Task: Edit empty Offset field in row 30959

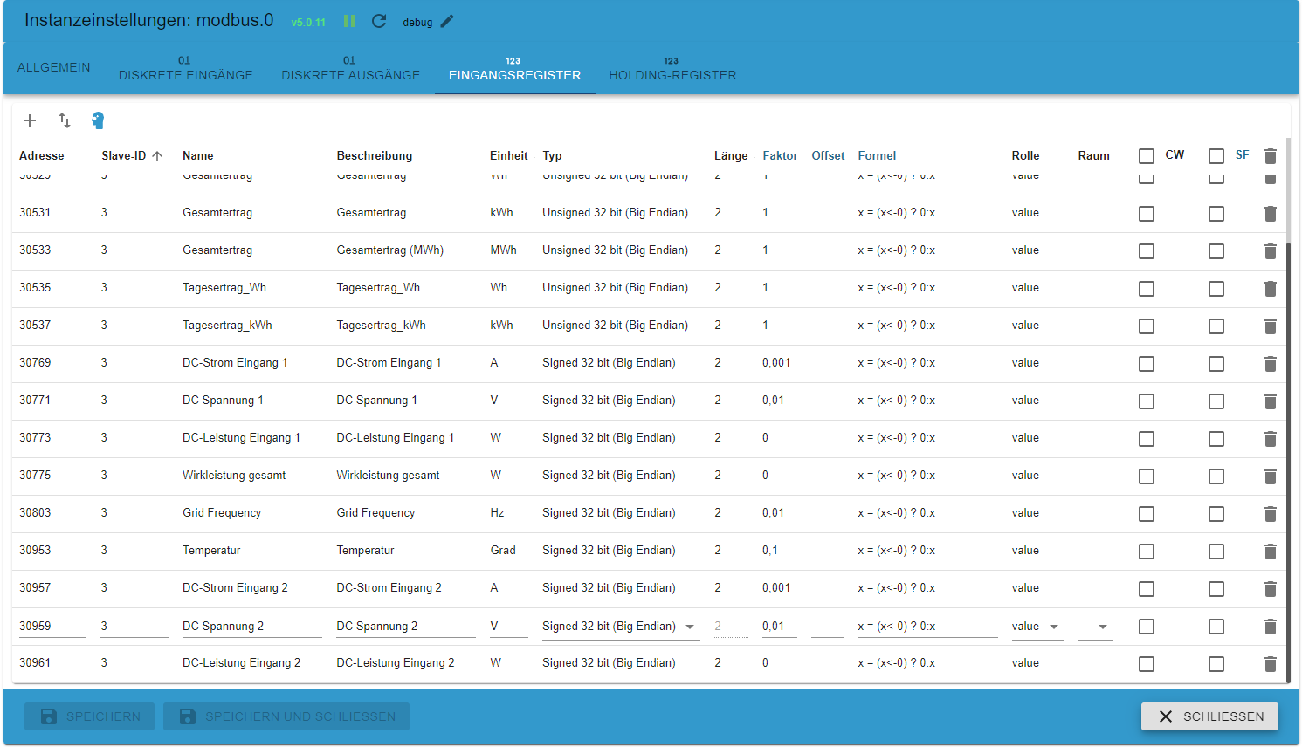Action: click(x=828, y=627)
